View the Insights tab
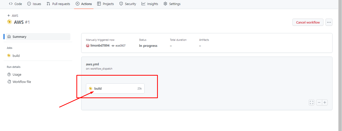Viewport: 342px width, 131px height. pyautogui.click(x=150, y=4)
